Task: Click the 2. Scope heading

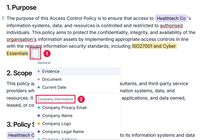Action: click(x=19, y=73)
